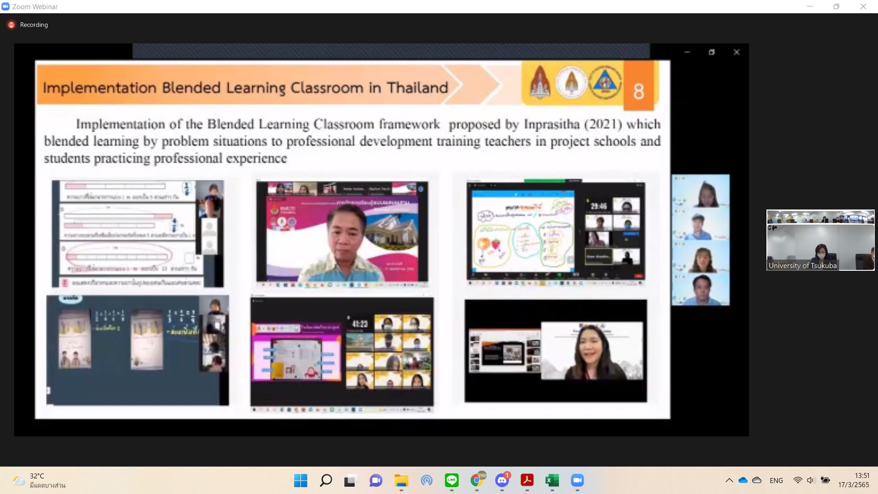
Task: Open Wi-Fi network quick settings
Action: point(798,480)
